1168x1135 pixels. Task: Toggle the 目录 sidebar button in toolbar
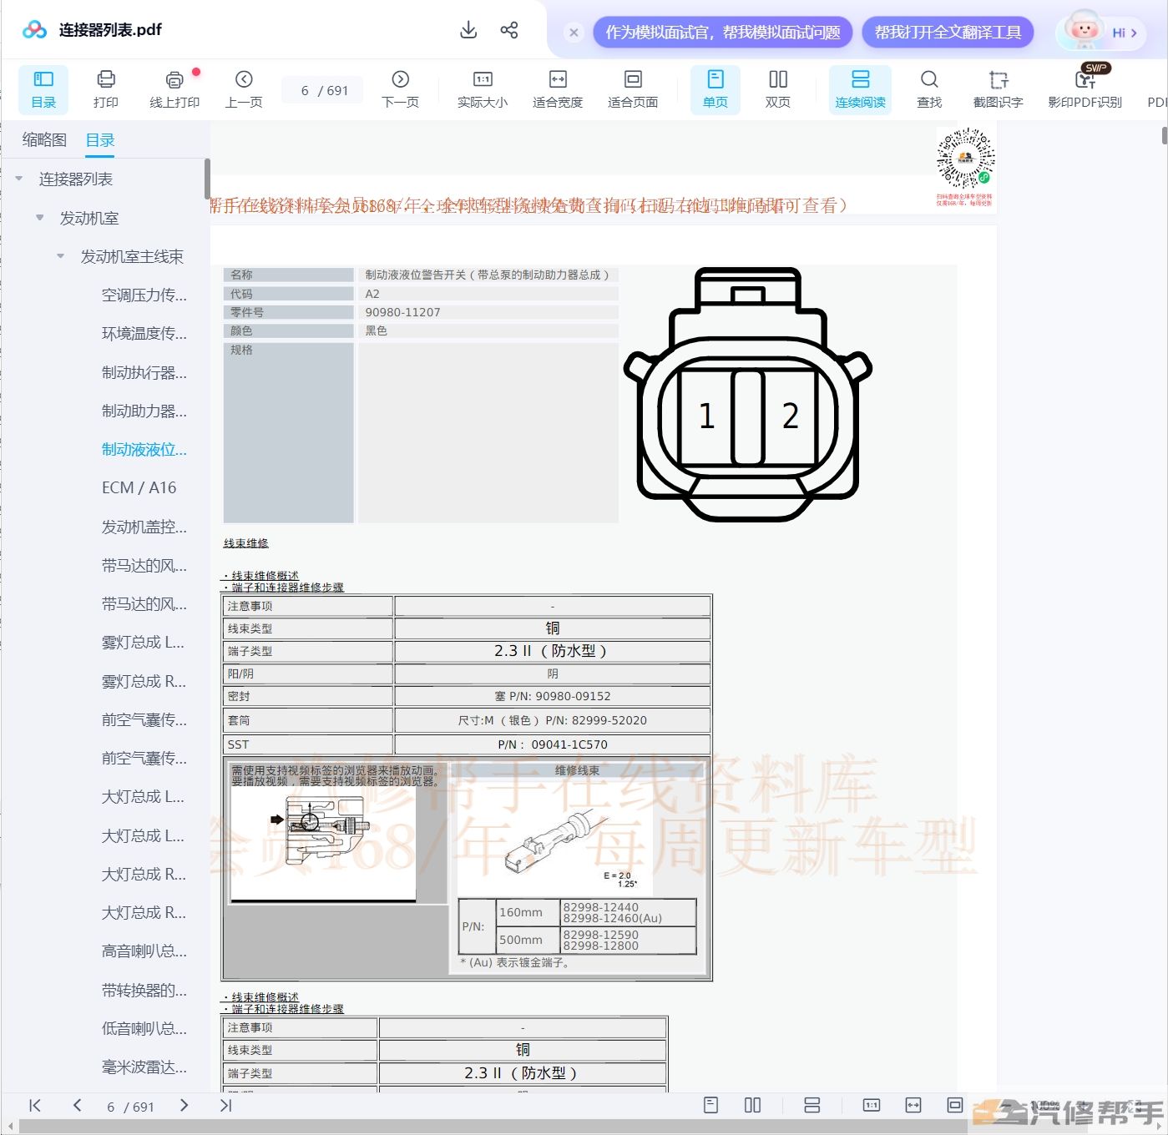point(43,90)
